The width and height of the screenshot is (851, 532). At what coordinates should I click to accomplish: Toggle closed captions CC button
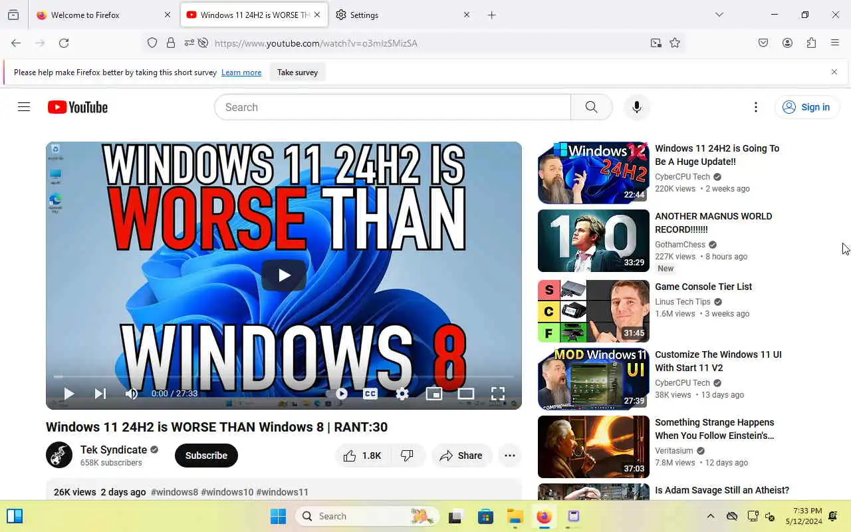(x=370, y=394)
